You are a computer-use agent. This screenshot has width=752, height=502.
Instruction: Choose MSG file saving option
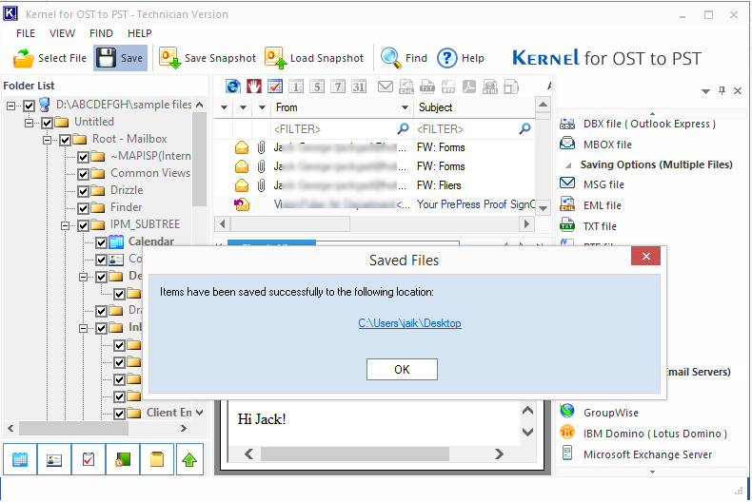click(592, 184)
